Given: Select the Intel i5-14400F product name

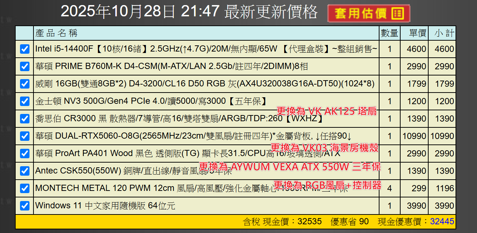Looking at the screenshot, I should [206, 49].
